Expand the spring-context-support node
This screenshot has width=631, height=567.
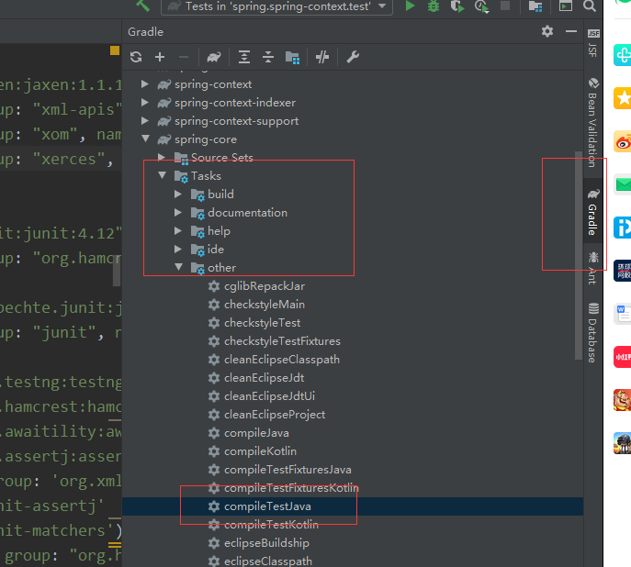click(145, 120)
